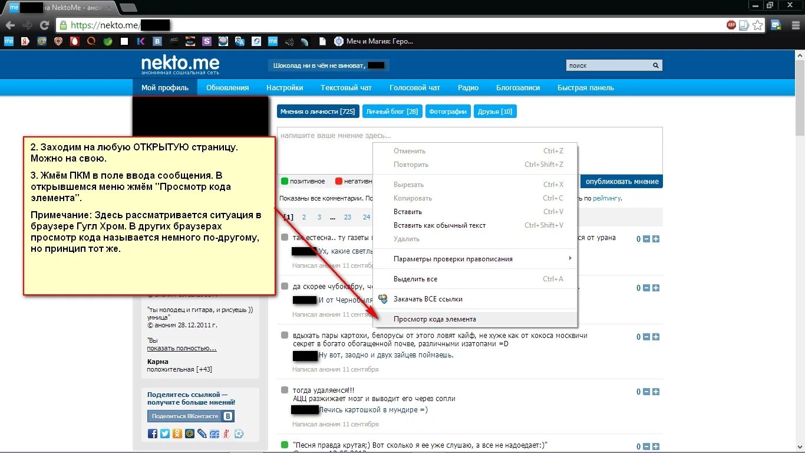Switch to Фотографии tab

[x=448, y=111]
